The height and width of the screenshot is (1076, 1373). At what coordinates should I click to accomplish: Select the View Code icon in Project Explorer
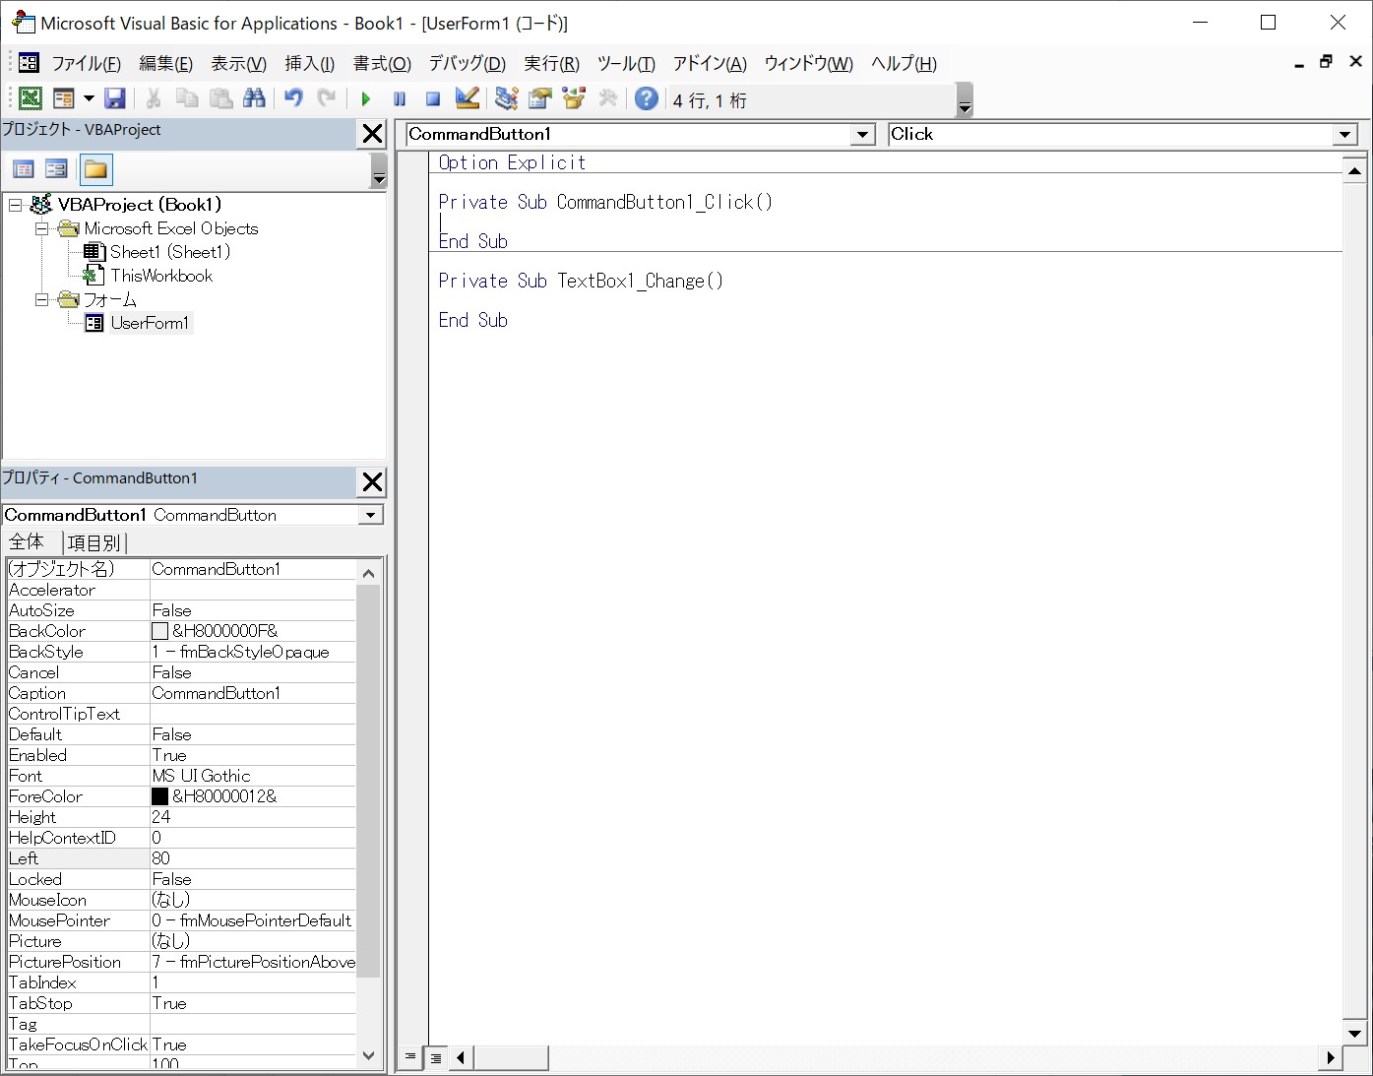(23, 169)
